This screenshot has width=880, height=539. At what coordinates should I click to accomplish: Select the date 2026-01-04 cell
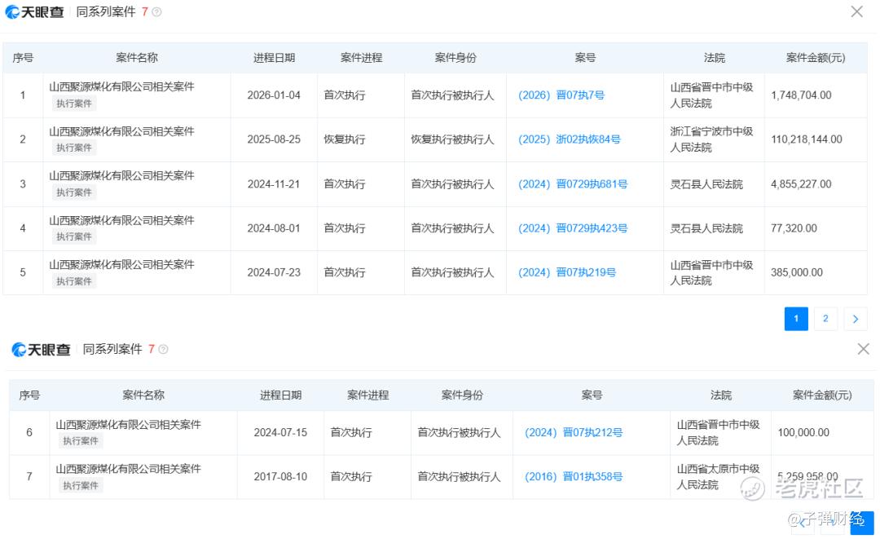pos(274,95)
